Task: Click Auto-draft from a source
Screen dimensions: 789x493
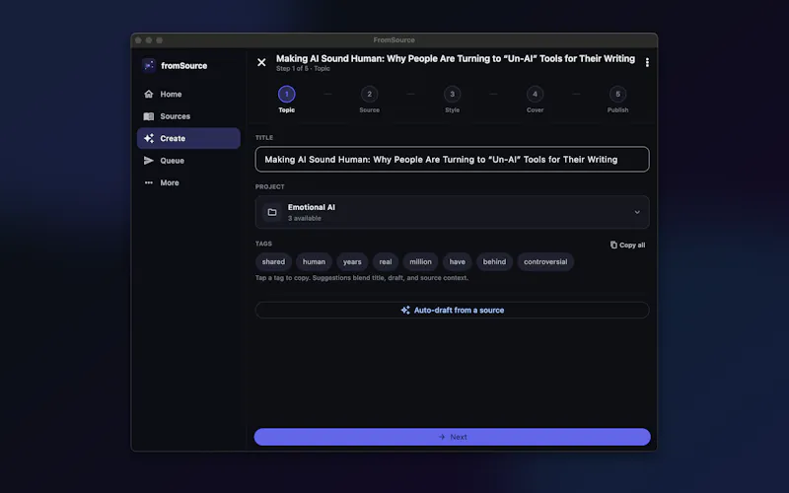Action: pyautogui.click(x=452, y=310)
